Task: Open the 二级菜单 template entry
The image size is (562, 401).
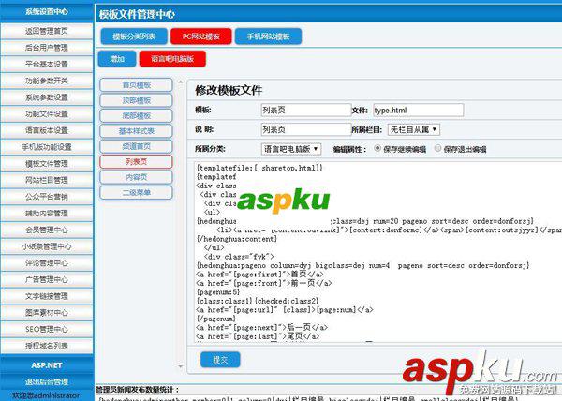Action: tap(136, 192)
